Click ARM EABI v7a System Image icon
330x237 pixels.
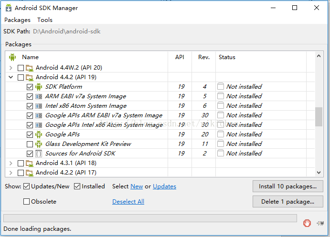[39, 96]
